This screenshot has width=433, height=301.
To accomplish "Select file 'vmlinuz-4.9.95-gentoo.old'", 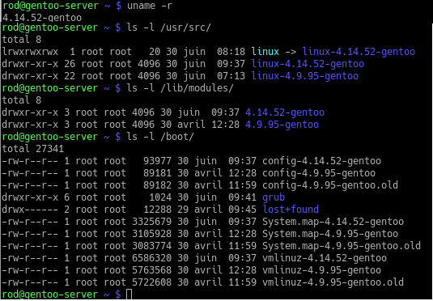I will (333, 282).
